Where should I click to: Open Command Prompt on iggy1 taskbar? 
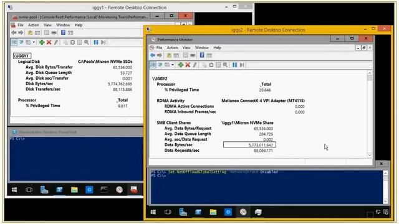(104, 190)
